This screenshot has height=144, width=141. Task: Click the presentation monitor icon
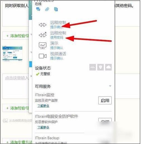43,45
